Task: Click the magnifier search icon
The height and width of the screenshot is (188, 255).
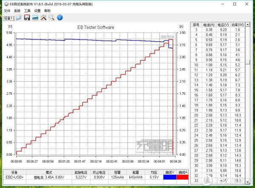Action: coord(51,17)
